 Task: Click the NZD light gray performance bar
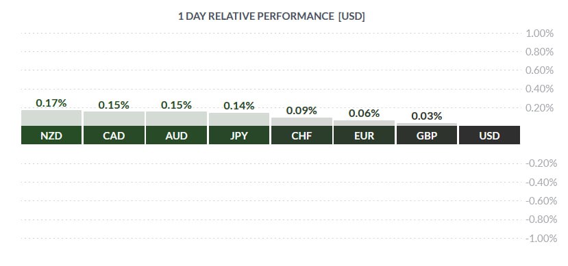[x=51, y=118]
